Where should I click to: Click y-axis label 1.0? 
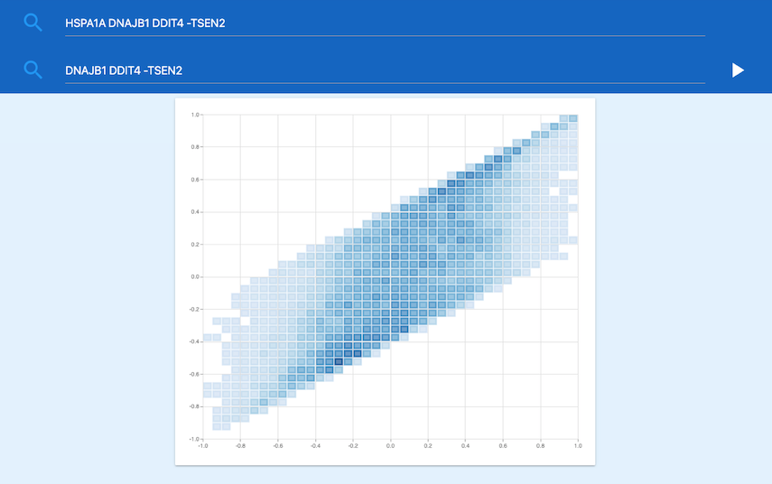[x=194, y=115]
